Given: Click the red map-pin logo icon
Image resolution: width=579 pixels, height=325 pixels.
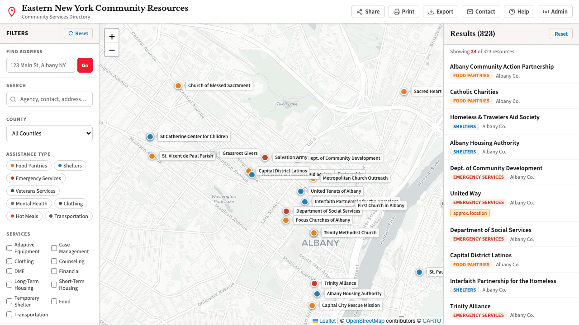Looking at the screenshot, I should click(11, 11).
